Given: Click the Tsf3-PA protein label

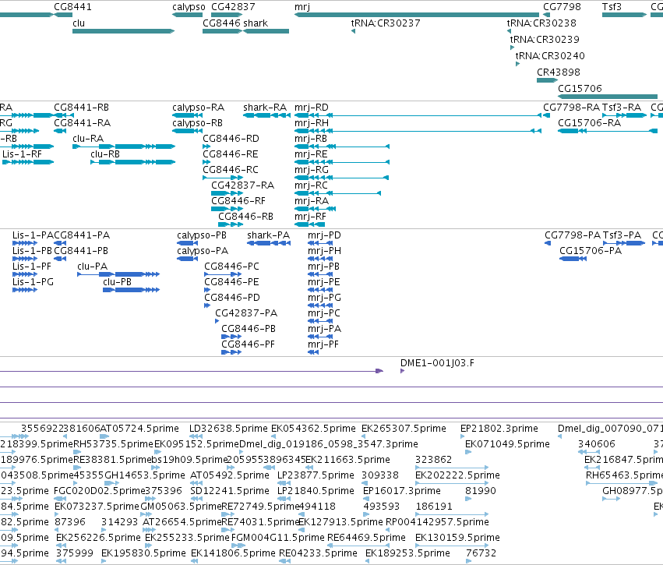Looking at the screenshot, I should point(622,235).
